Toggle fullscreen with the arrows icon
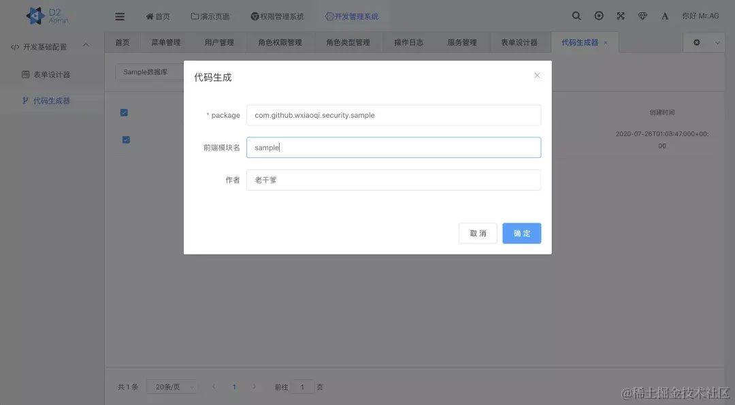The height and width of the screenshot is (405, 735). coord(620,15)
